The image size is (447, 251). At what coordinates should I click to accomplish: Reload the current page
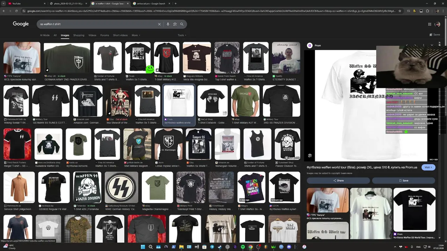16,11
